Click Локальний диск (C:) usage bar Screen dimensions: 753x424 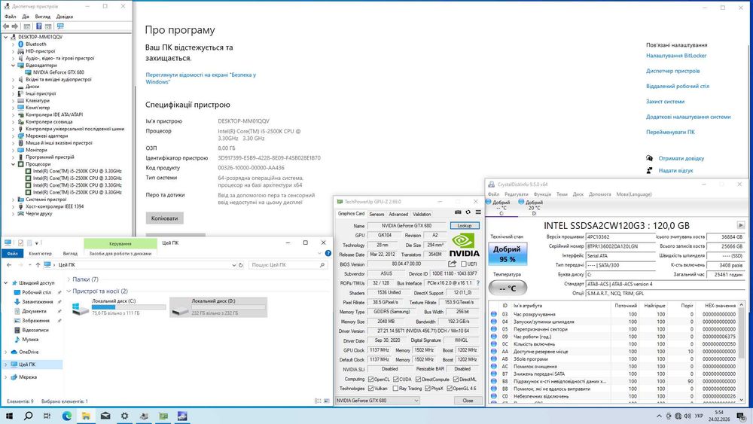[129, 307]
